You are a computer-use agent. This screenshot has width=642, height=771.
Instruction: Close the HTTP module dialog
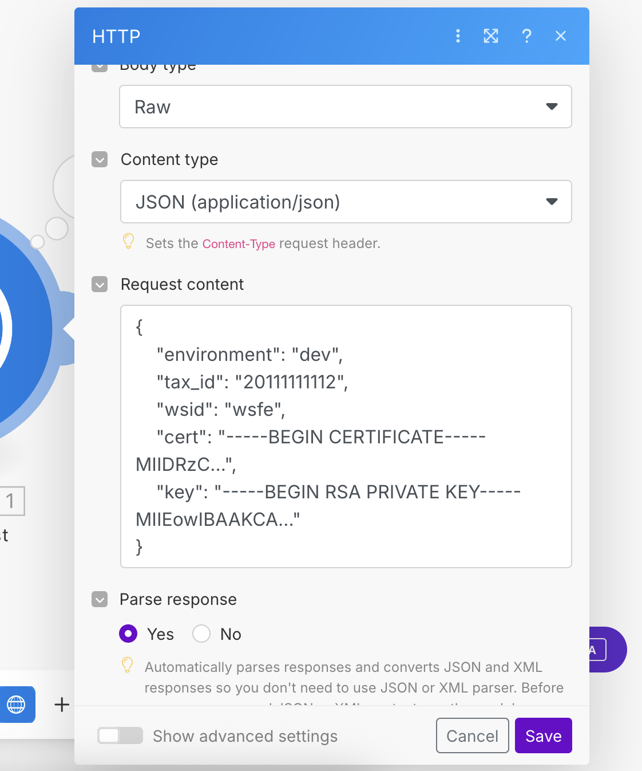coord(561,36)
